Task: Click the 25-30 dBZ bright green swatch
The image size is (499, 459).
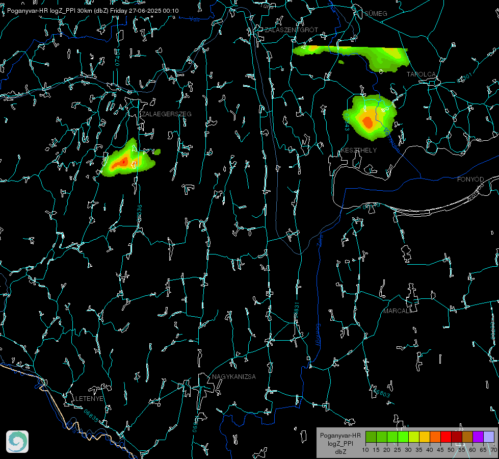Action: point(403,437)
